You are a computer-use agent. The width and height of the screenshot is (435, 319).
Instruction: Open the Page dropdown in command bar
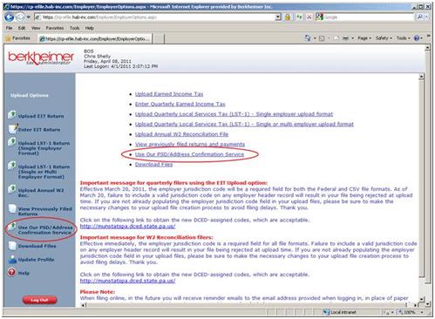(x=364, y=38)
